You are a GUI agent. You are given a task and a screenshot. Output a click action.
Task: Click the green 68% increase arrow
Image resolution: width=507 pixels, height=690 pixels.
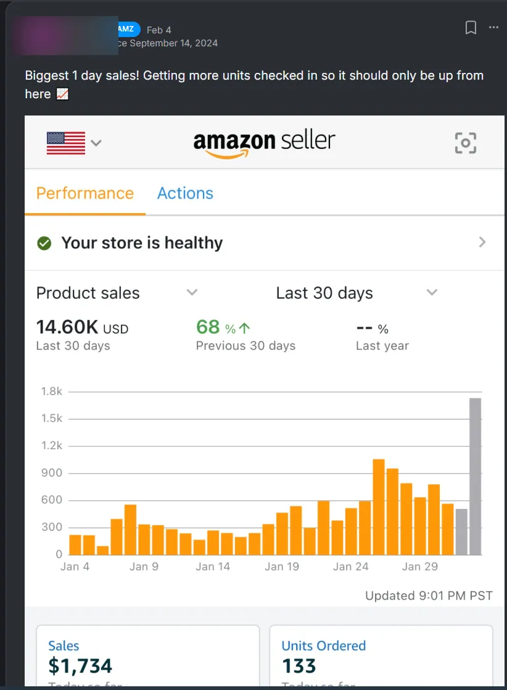click(245, 328)
